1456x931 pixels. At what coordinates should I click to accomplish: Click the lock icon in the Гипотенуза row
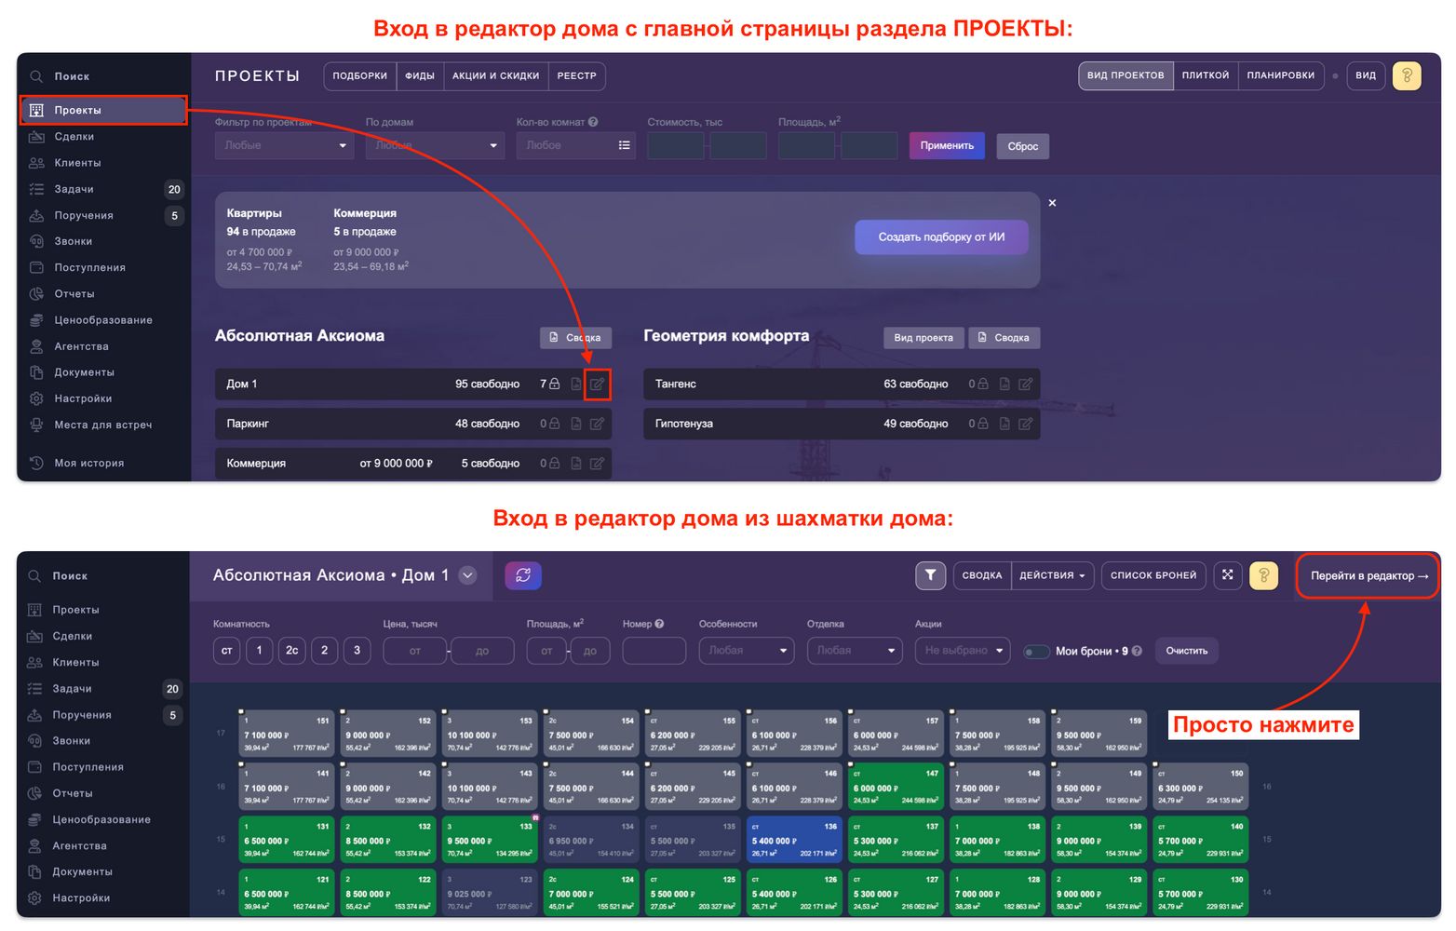(x=983, y=424)
